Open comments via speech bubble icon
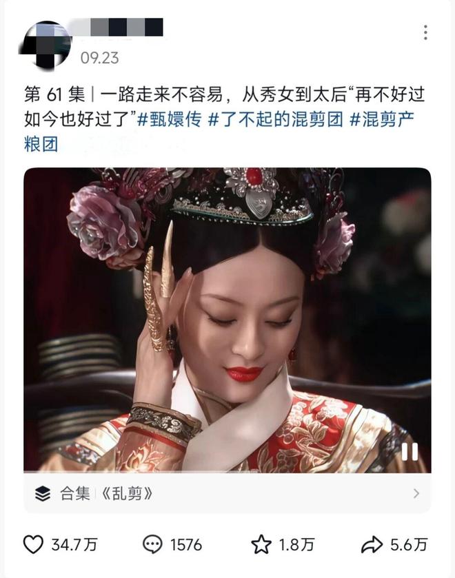This screenshot has height=578, width=455. click(x=152, y=544)
